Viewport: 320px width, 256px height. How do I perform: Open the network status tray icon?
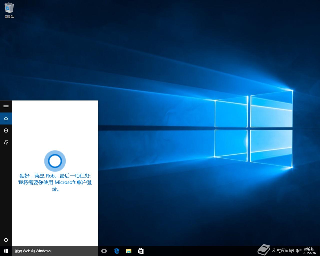click(x=279, y=251)
